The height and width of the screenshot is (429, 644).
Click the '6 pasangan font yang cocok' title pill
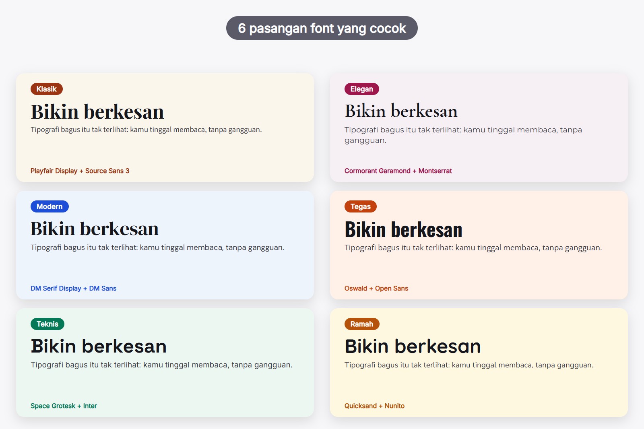pyautogui.click(x=322, y=28)
